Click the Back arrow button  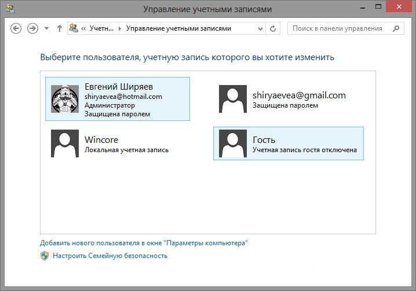16,28
